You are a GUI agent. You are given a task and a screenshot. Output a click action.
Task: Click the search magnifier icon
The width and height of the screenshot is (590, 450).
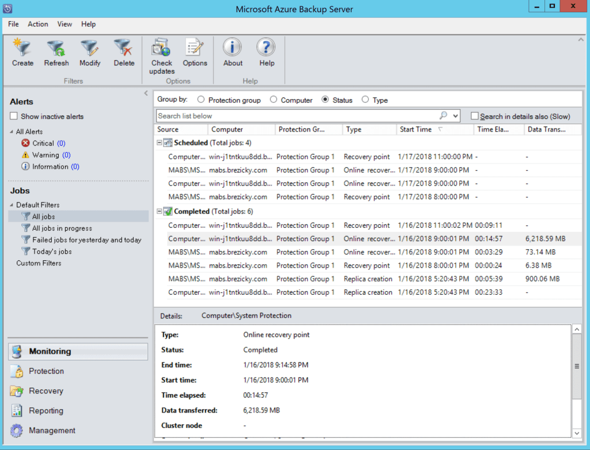443,116
